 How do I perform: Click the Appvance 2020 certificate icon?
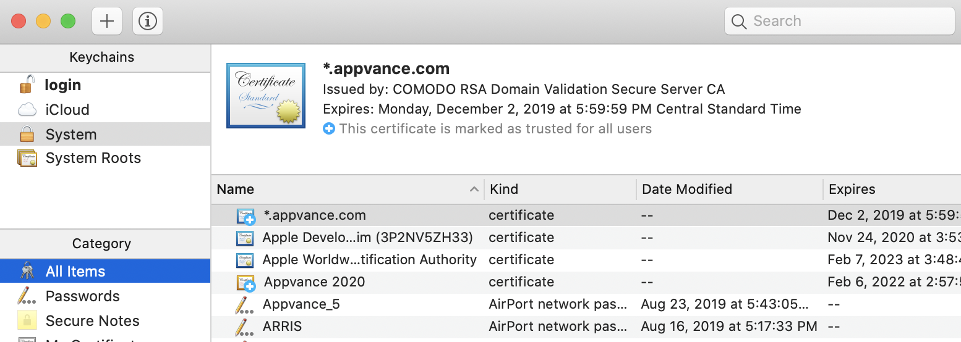[x=246, y=283]
